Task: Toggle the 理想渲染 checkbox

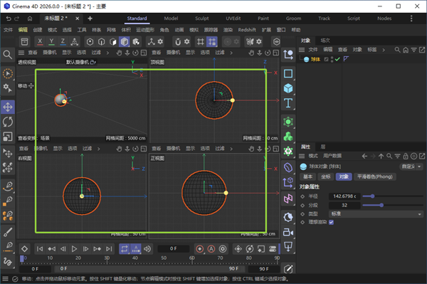Action: 331,222
